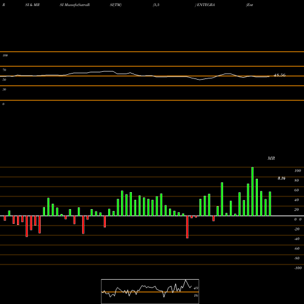The width and height of the screenshot is (304, 304).
Task: Click the -20 label on MR axis
Action: pyautogui.click(x=297, y=229)
